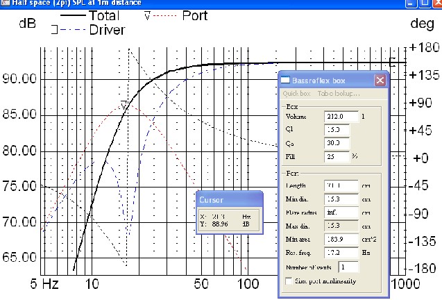Click the Driver square legend marker
442x300 pixels.
tap(54, 29)
